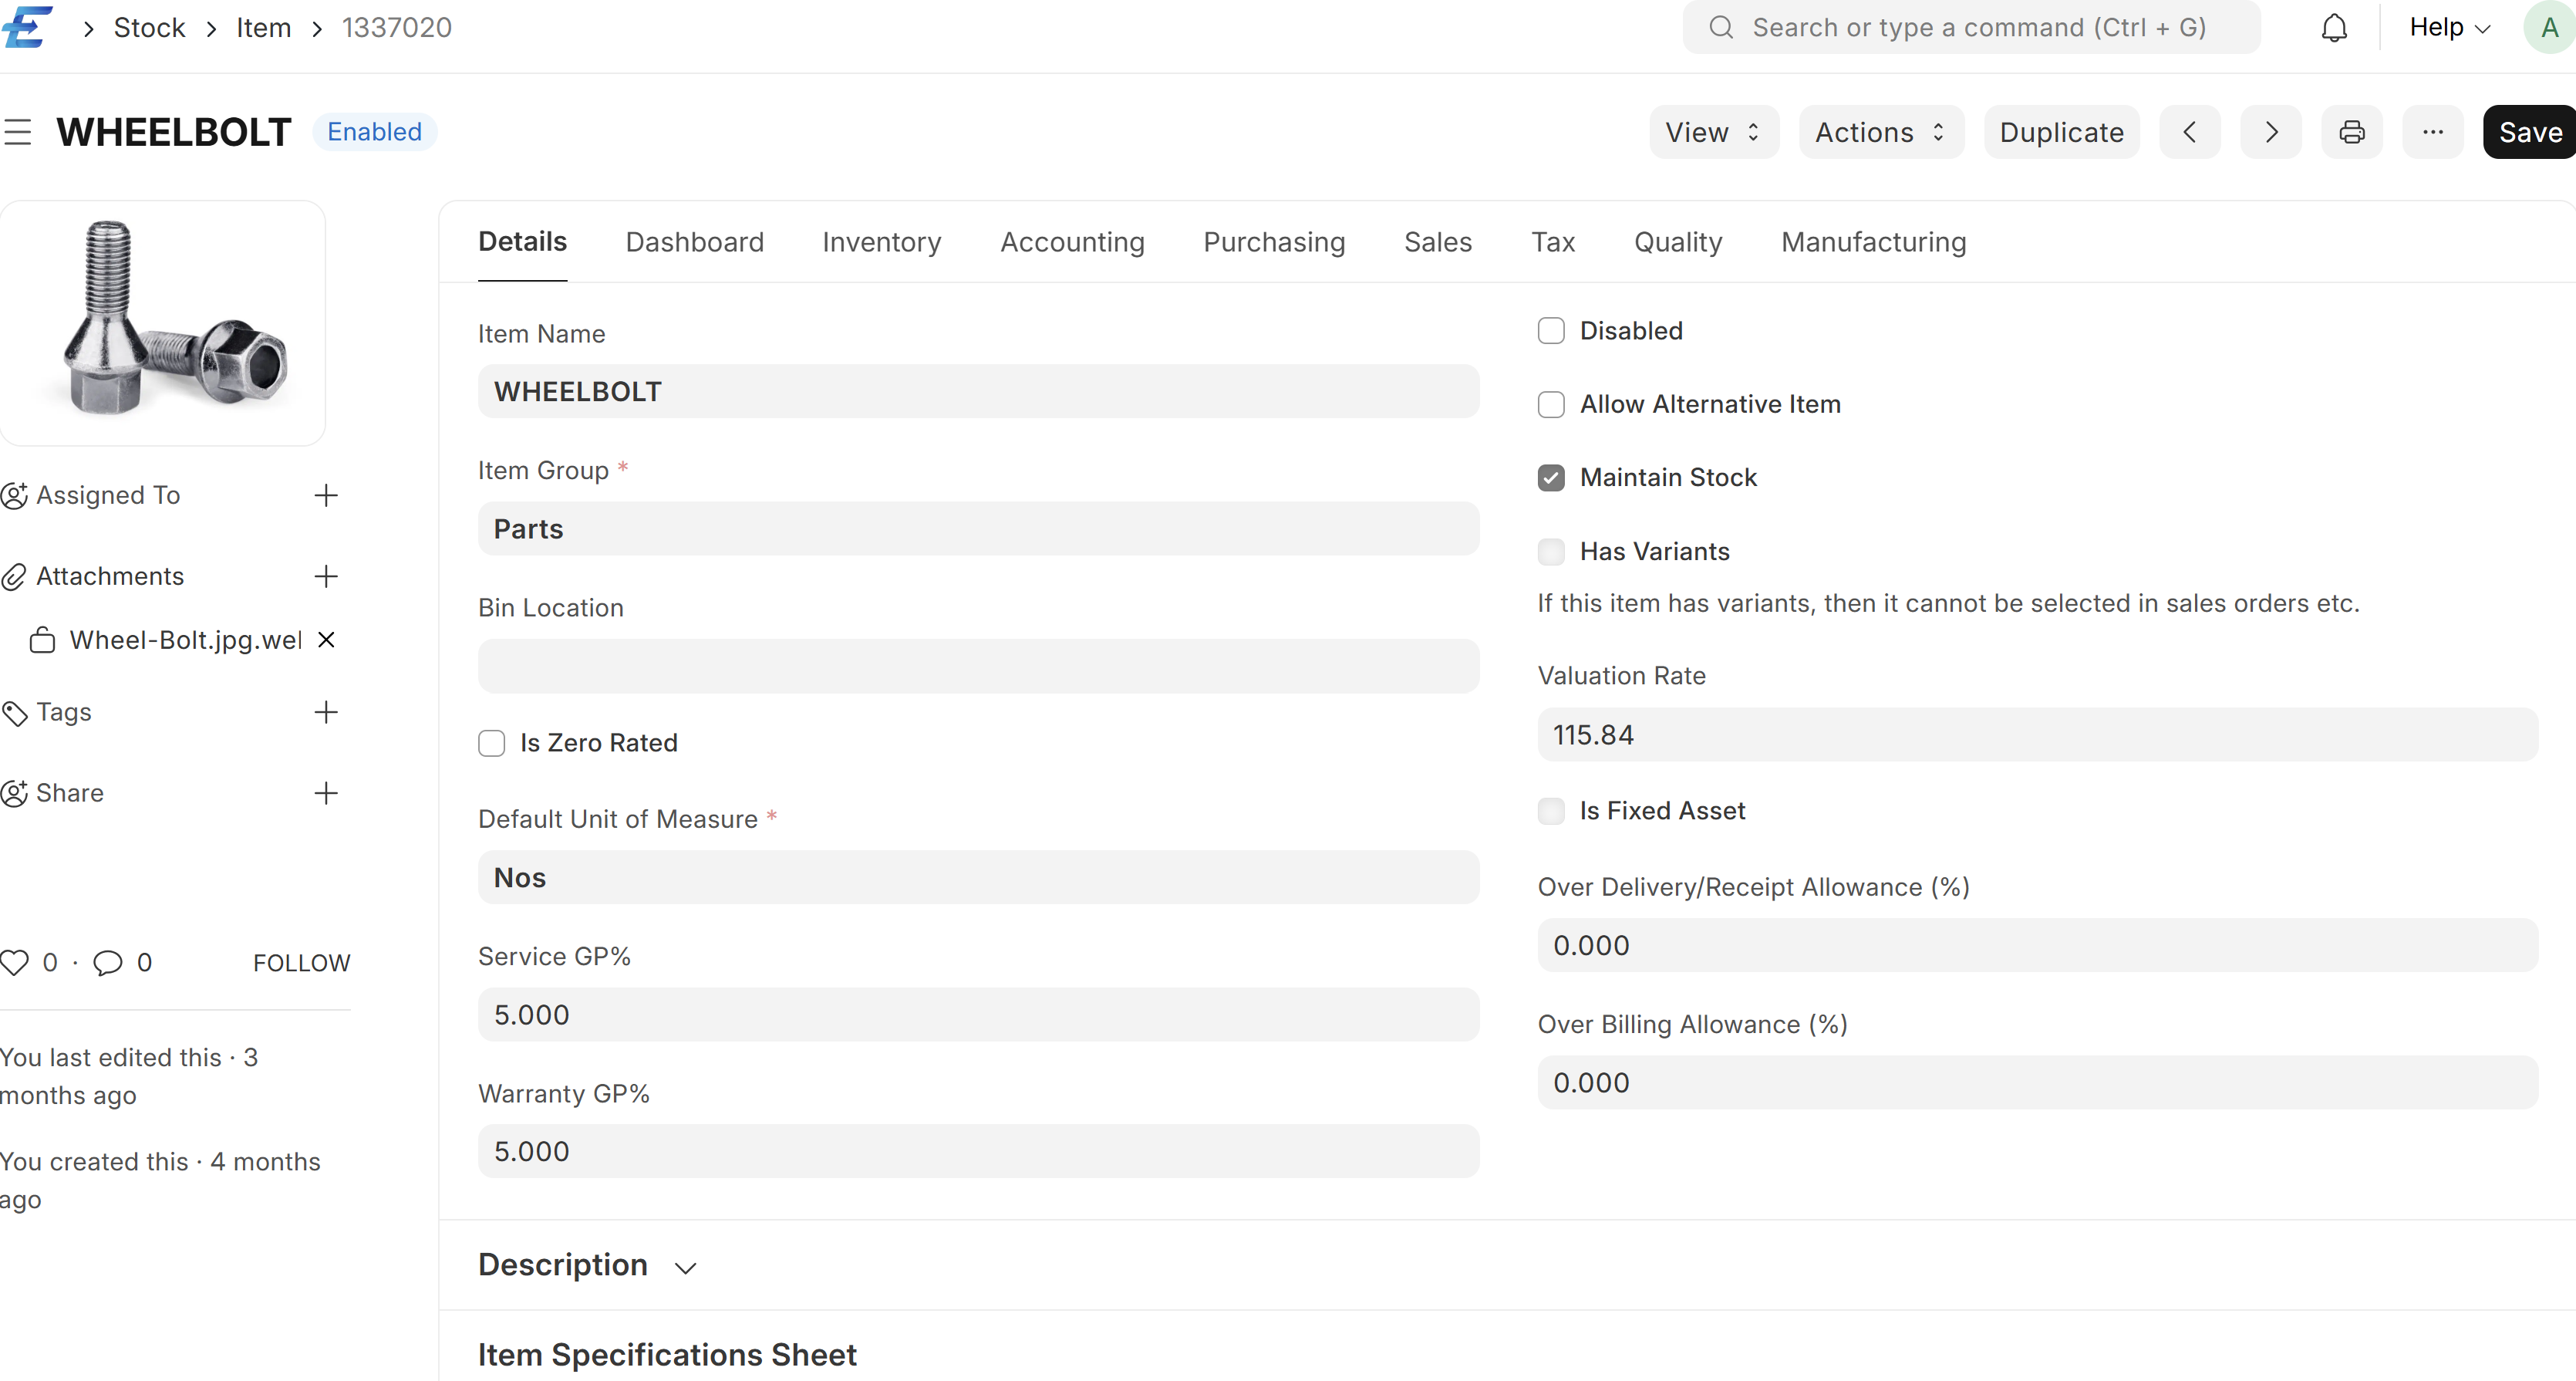Remove the Wheel-Bolt.jpg attachment

point(326,640)
